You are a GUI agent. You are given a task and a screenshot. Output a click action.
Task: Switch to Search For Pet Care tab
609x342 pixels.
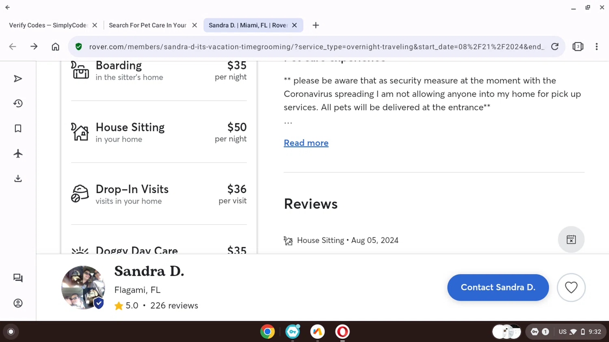point(147,25)
